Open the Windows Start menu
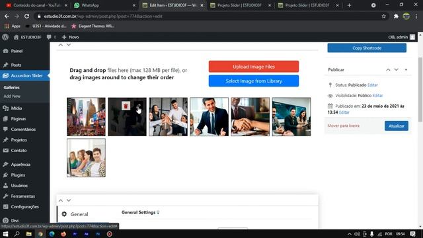 [5, 234]
